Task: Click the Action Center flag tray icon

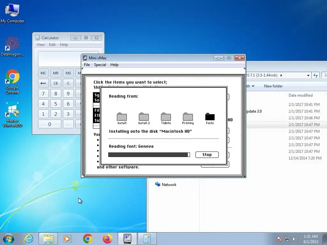Action: (x=279, y=239)
